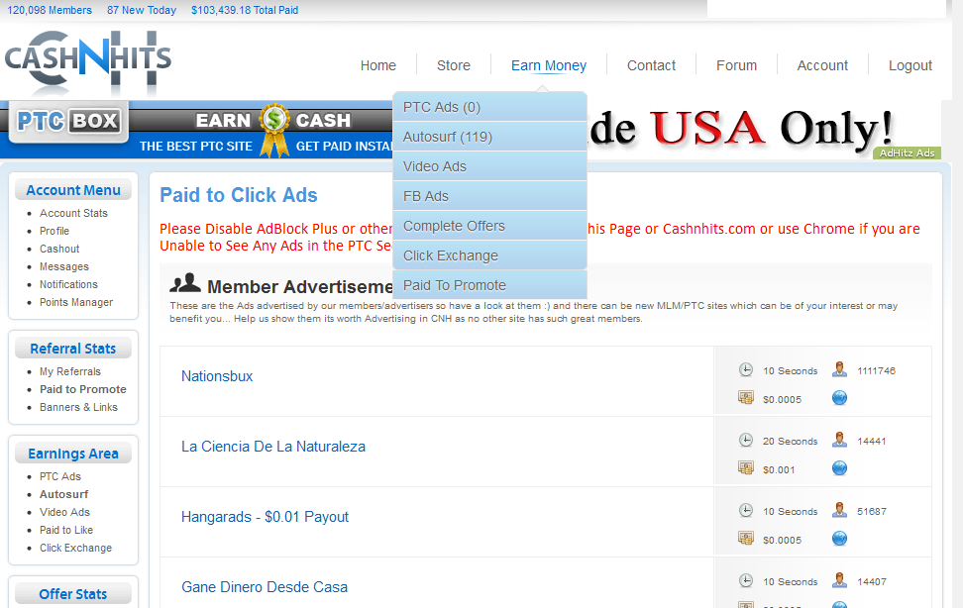The width and height of the screenshot is (963, 608).
Task: Open the Forum
Action: click(736, 65)
